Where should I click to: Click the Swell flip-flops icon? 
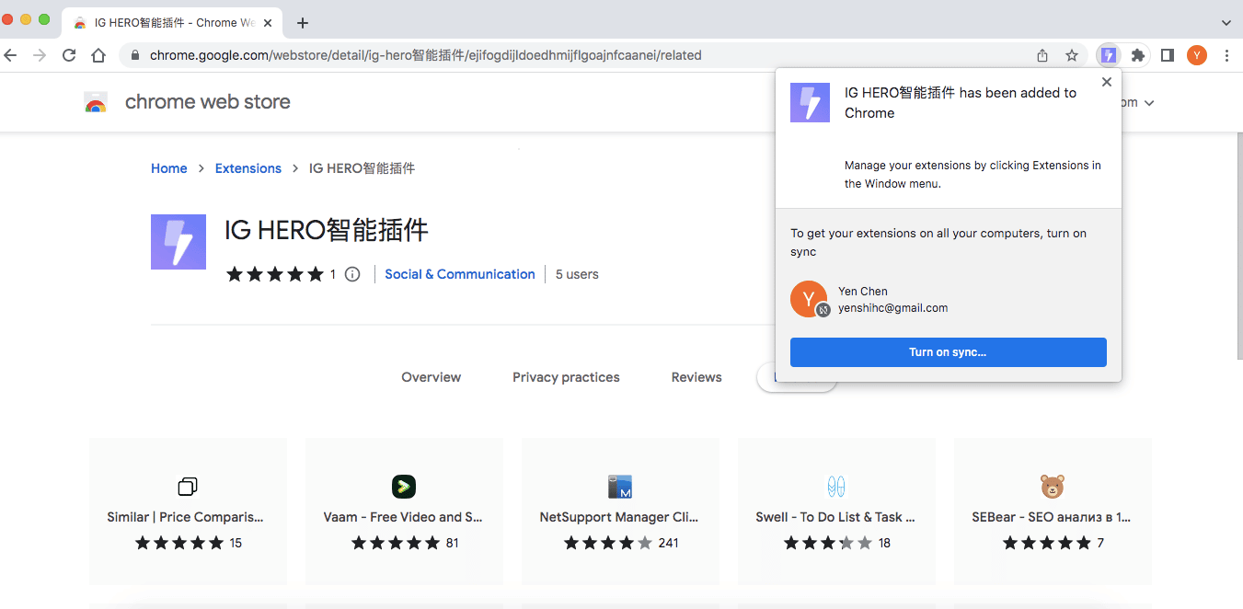(x=836, y=487)
